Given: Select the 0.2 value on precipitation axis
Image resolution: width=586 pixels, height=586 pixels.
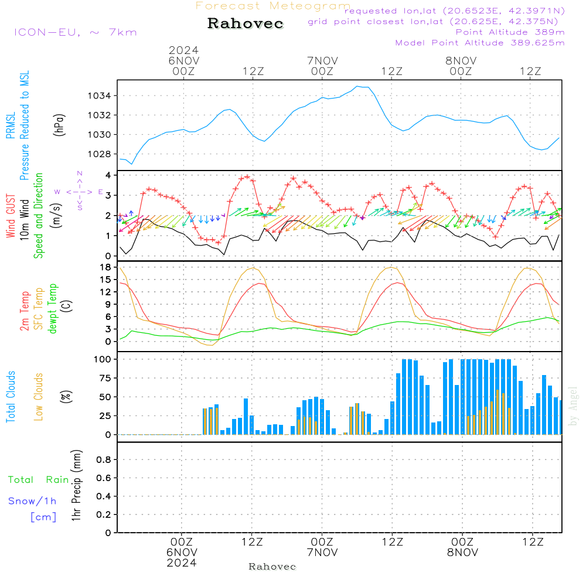Looking at the screenshot, I should click(104, 515).
